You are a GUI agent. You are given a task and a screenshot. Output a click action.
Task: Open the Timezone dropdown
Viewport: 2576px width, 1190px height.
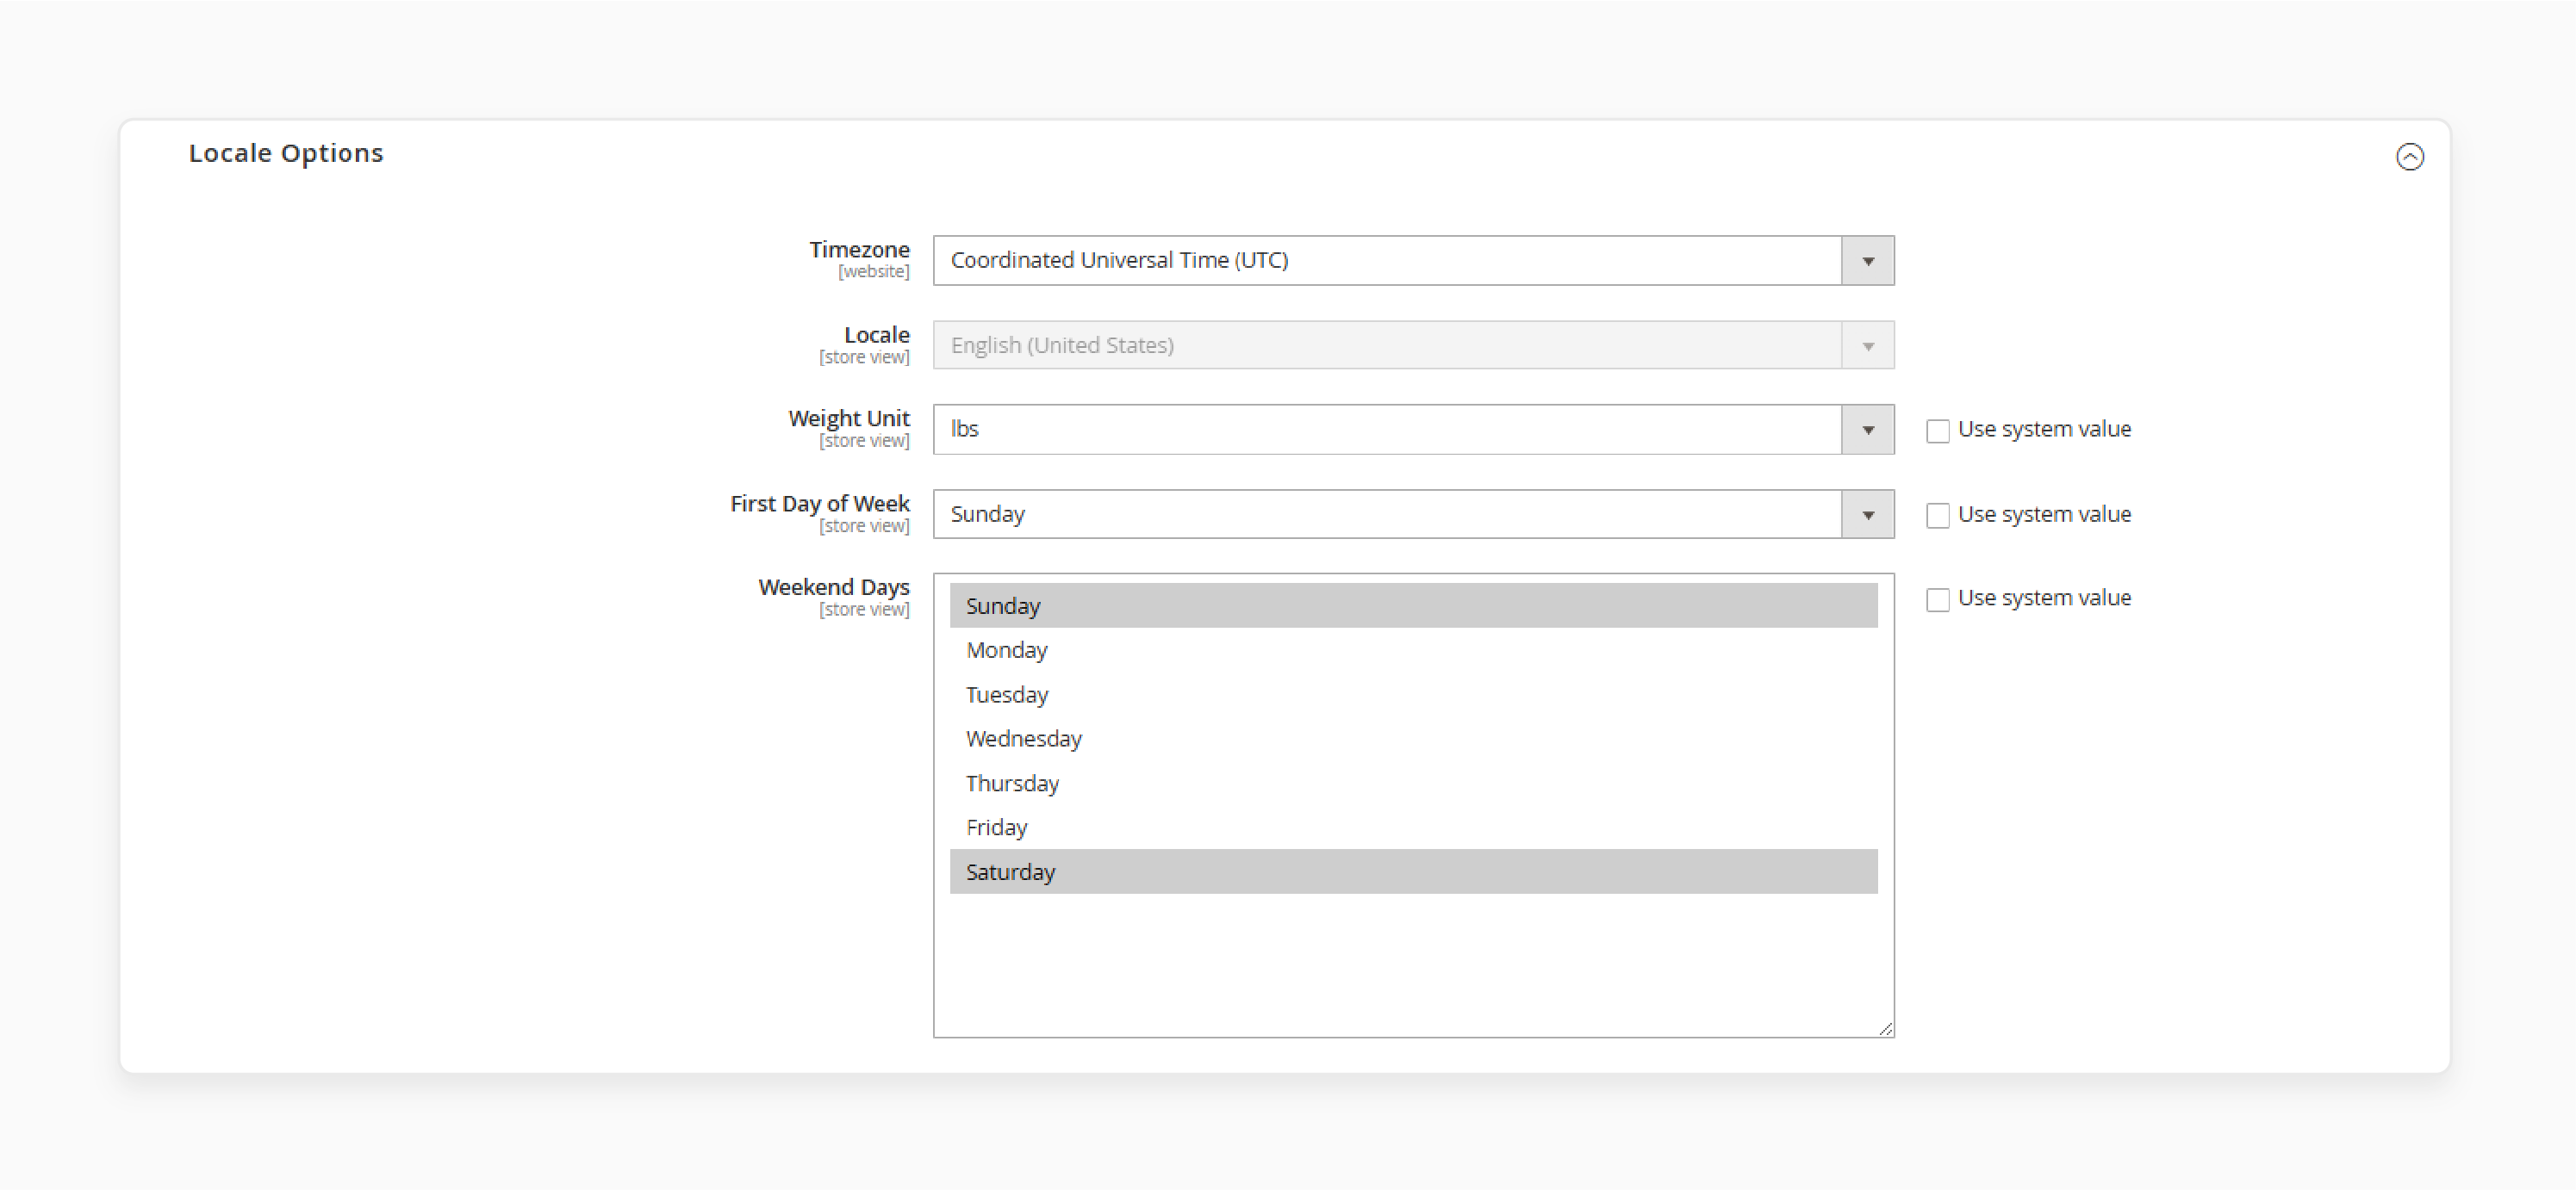[1413, 261]
